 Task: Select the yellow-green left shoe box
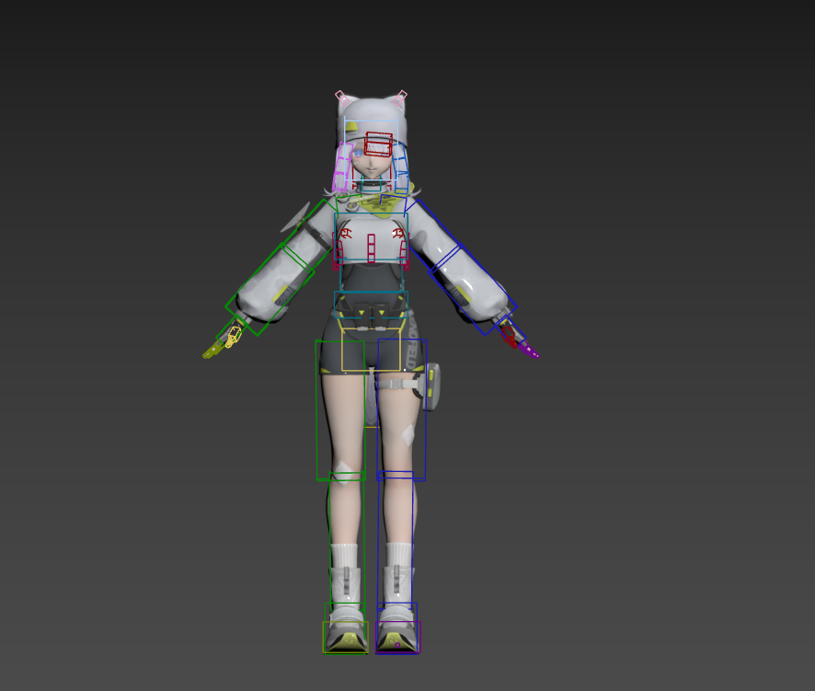[x=345, y=635]
